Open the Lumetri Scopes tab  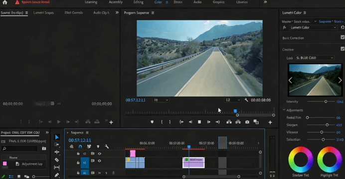43,13
